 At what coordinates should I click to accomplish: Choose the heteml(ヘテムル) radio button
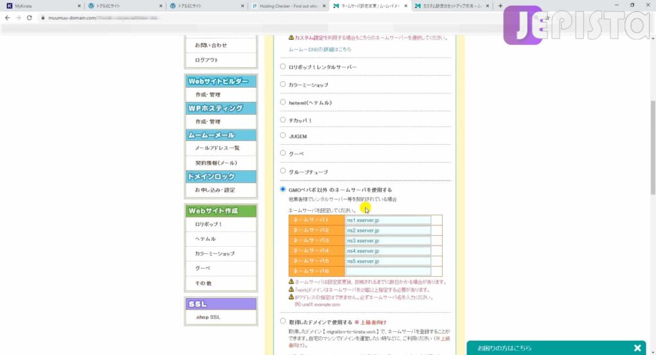point(283,102)
